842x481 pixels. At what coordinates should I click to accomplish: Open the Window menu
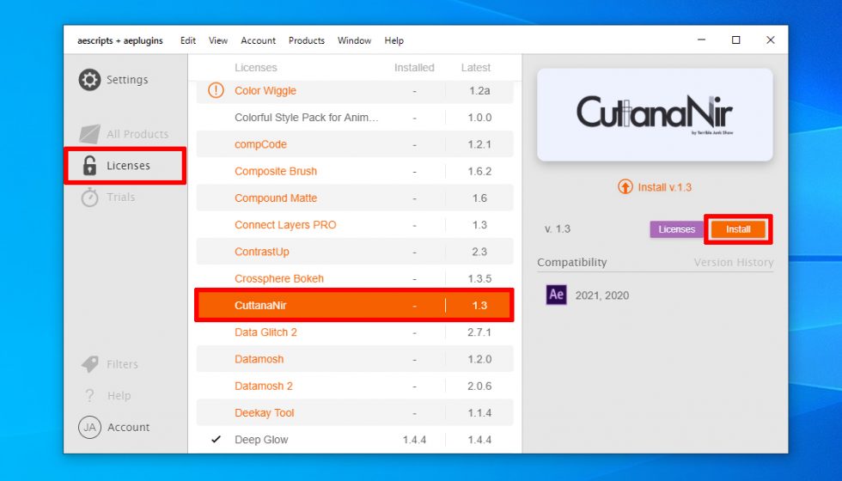pyautogui.click(x=354, y=40)
